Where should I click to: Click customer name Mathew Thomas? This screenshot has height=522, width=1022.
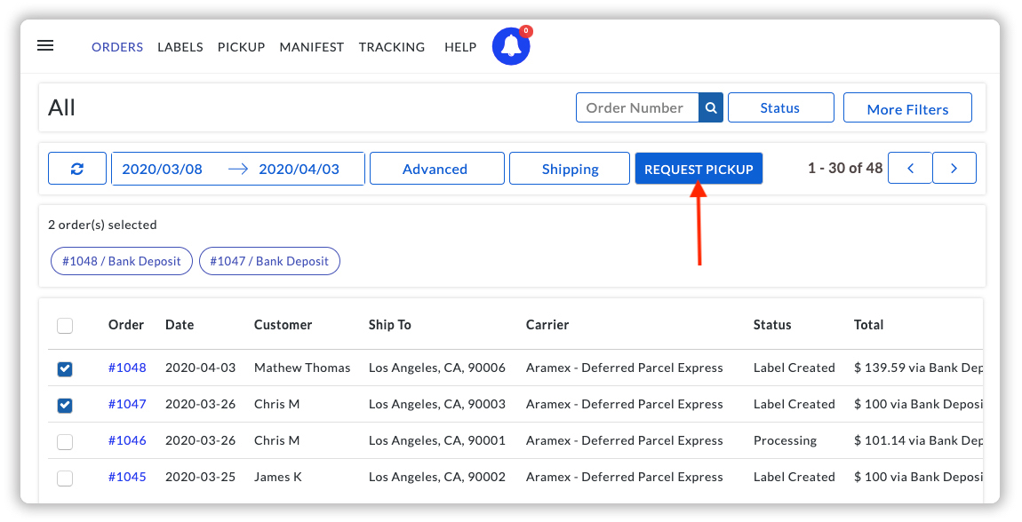(x=302, y=368)
